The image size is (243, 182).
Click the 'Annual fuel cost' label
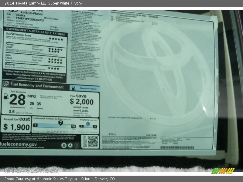click(17, 119)
